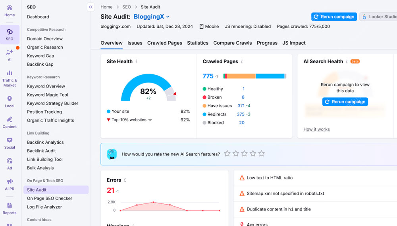Open the Local section pin icon
The image size is (397, 226).
[10, 102]
